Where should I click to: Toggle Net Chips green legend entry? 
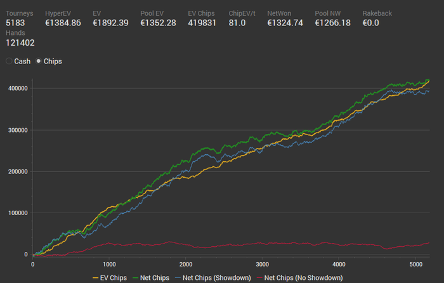[x=151, y=278]
